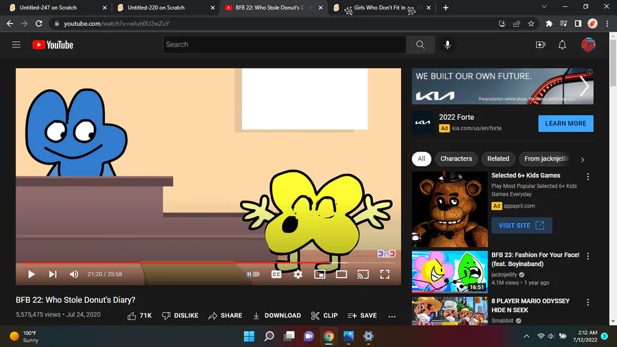Click the Kia ad banner next arrow
Screen dimensions: 617x347
584,86
